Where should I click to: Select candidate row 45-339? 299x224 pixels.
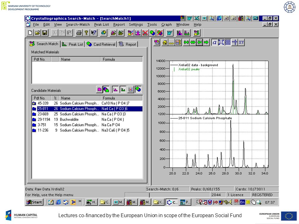point(87,103)
